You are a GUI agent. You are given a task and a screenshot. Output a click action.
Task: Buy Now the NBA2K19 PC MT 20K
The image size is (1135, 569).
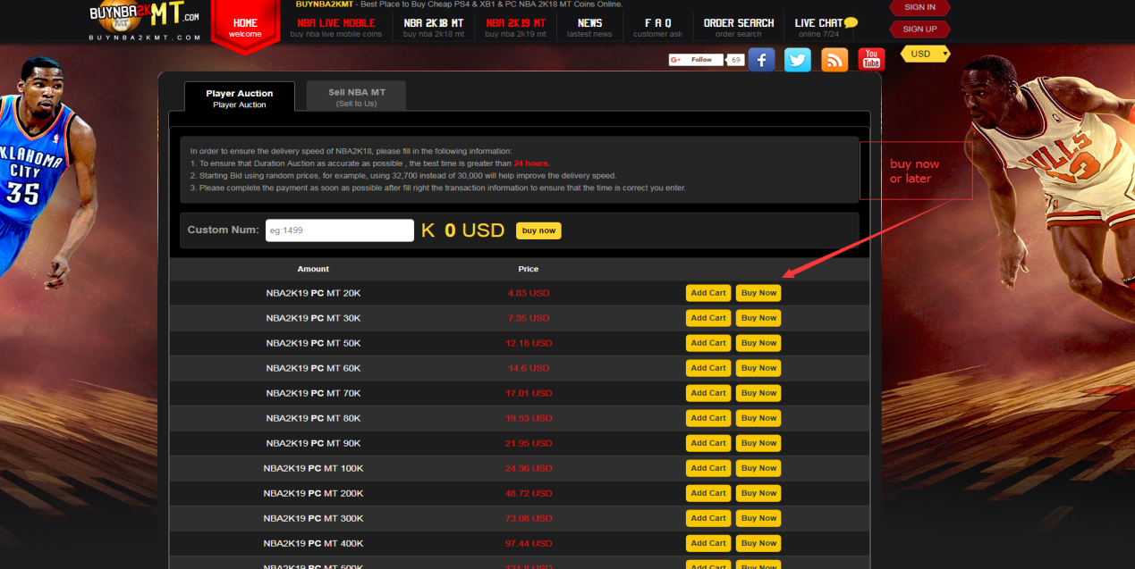758,293
